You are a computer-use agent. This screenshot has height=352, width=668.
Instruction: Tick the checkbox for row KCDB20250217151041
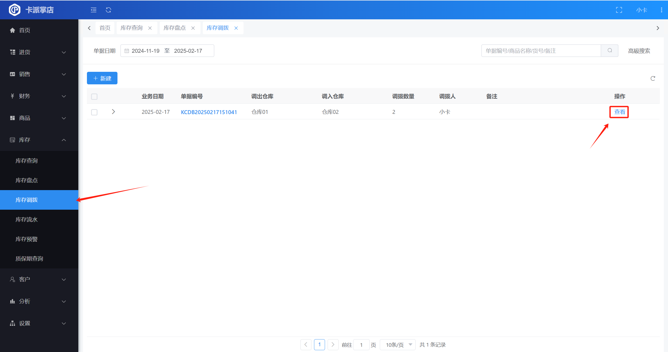(94, 112)
